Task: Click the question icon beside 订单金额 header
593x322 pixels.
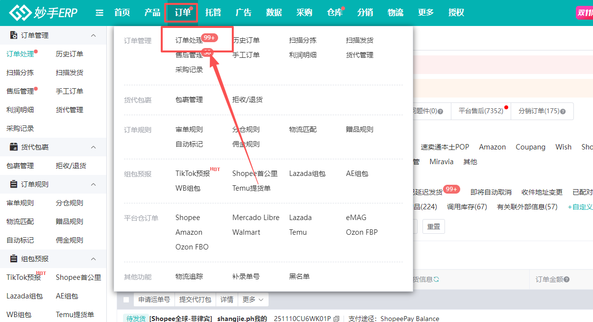Action: click(x=567, y=279)
